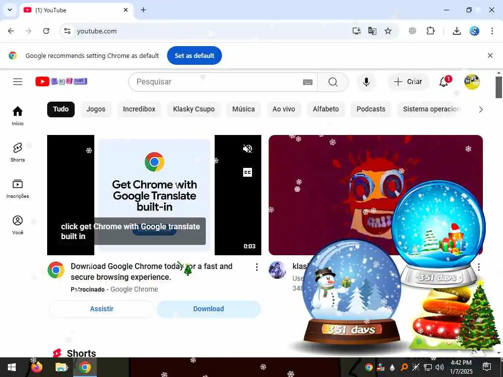Image resolution: width=503 pixels, height=377 pixels.
Task: Open YouTube hamburger guide menu
Action: (18, 82)
